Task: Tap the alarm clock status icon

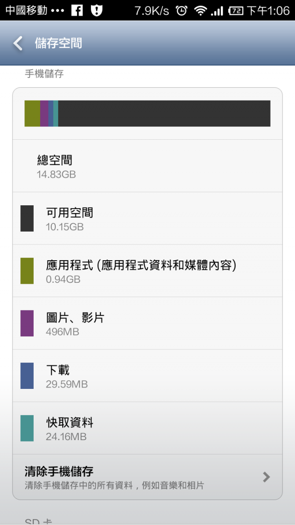Action: click(182, 11)
